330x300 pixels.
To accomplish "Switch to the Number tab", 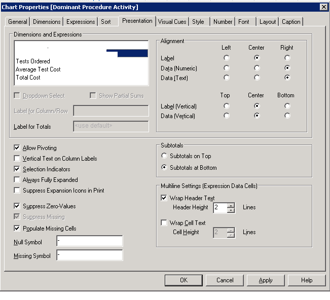I will pos(223,22).
